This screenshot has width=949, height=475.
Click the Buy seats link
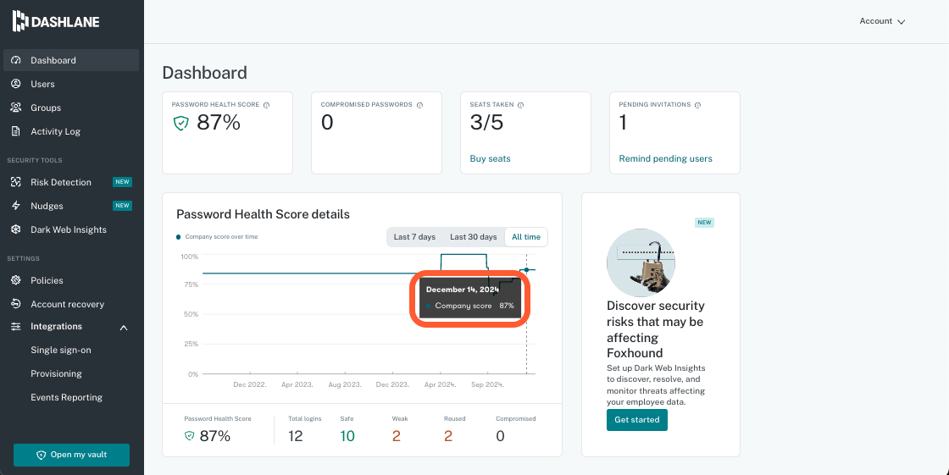coord(490,158)
